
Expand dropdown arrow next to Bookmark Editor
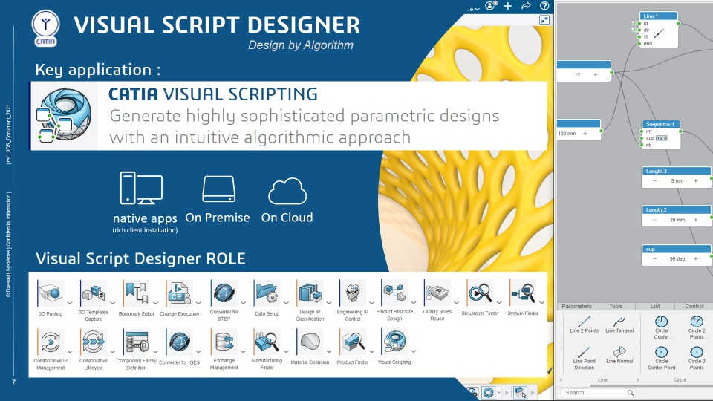tap(155, 303)
